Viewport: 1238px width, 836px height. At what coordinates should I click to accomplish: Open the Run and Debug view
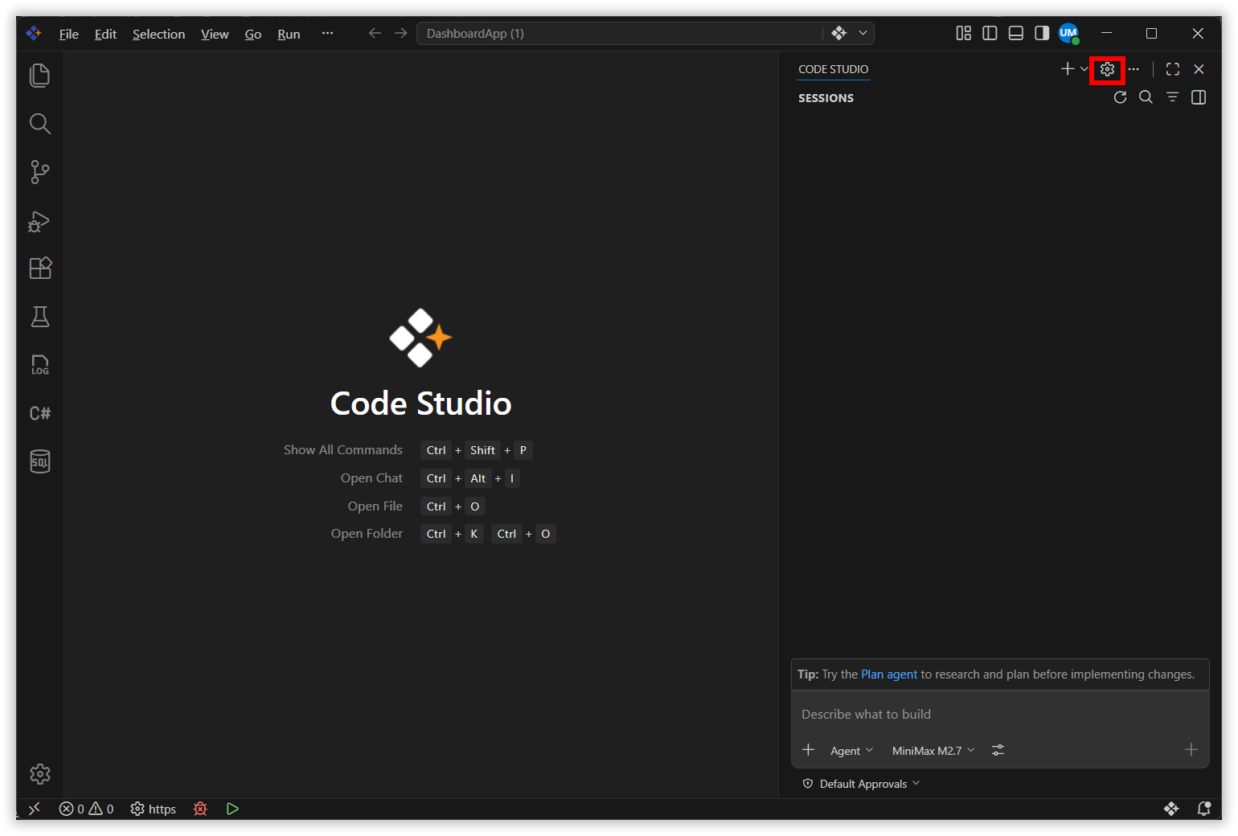[x=39, y=221]
